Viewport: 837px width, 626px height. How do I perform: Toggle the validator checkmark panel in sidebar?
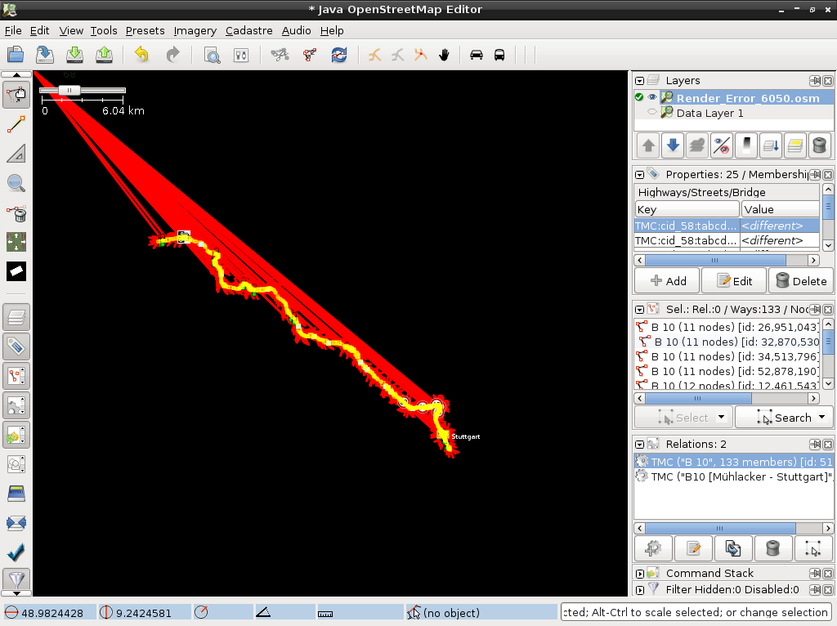(x=16, y=552)
